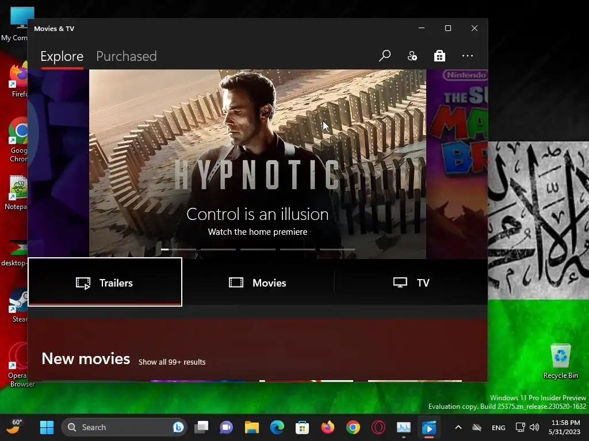Close the Movies & TV window
Screen dimensions: 589x441
(475, 28)
